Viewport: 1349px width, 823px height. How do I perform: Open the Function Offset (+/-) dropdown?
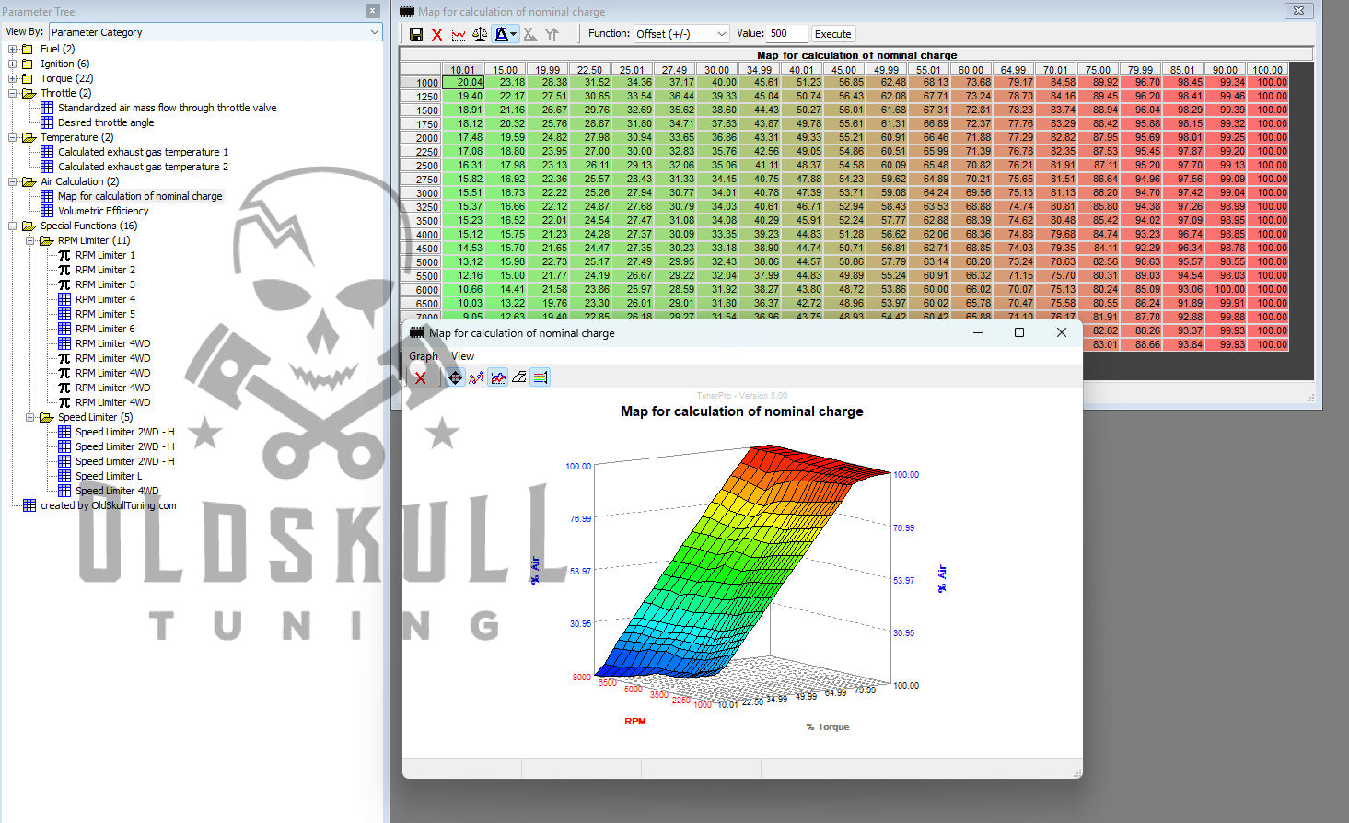pos(681,34)
